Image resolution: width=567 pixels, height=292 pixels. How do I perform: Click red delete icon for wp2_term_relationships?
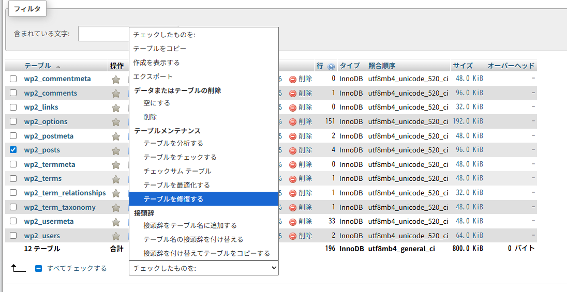(x=293, y=193)
